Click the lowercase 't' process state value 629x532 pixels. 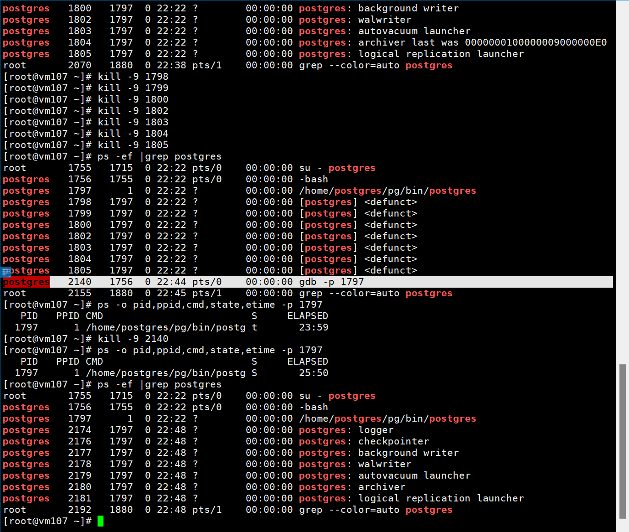click(254, 327)
